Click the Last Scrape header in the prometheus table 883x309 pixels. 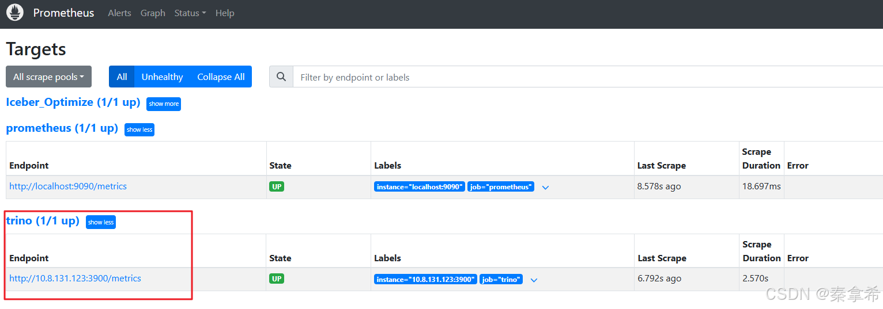tap(662, 166)
